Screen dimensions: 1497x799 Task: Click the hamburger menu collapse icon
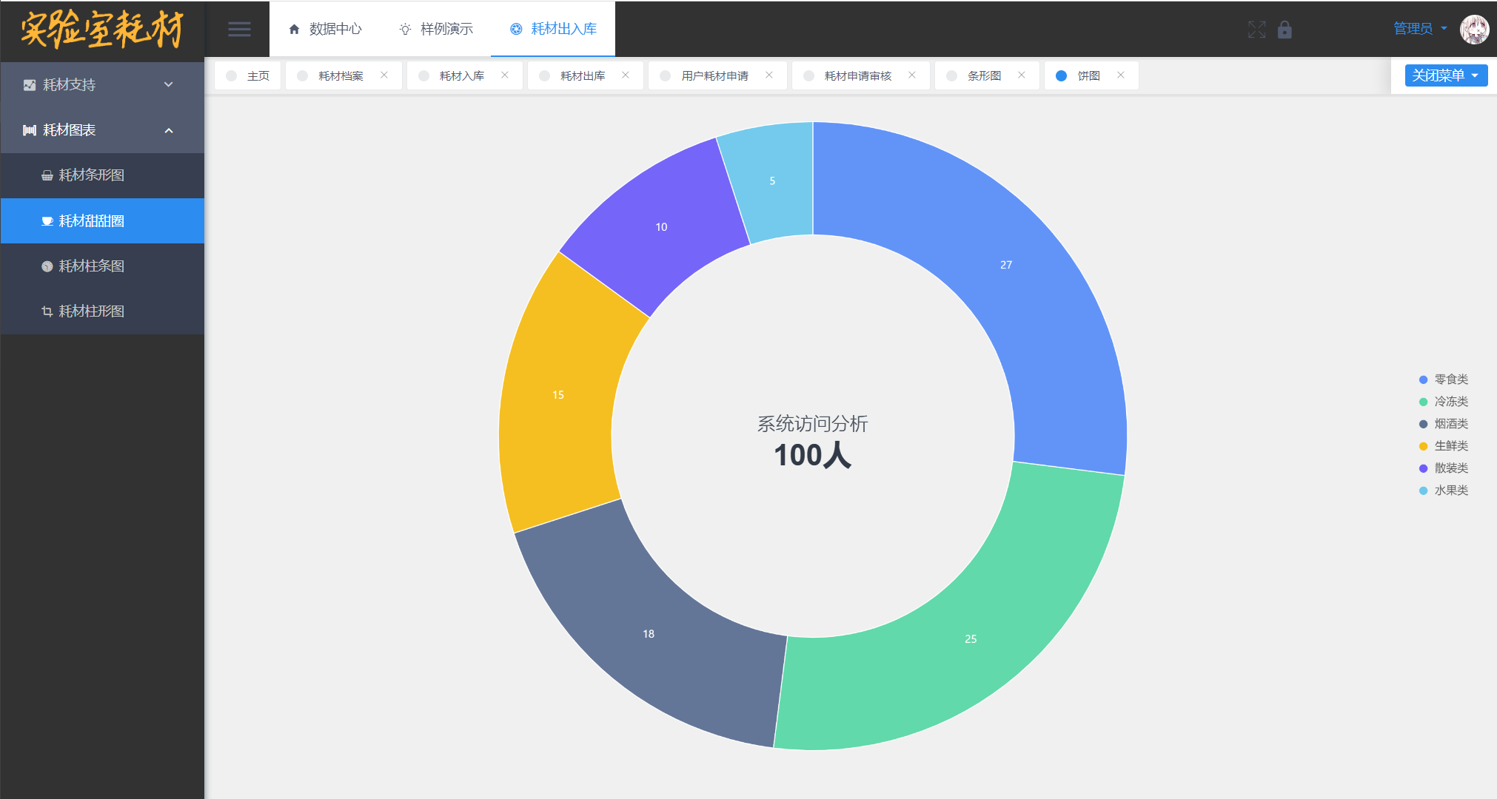coord(238,30)
